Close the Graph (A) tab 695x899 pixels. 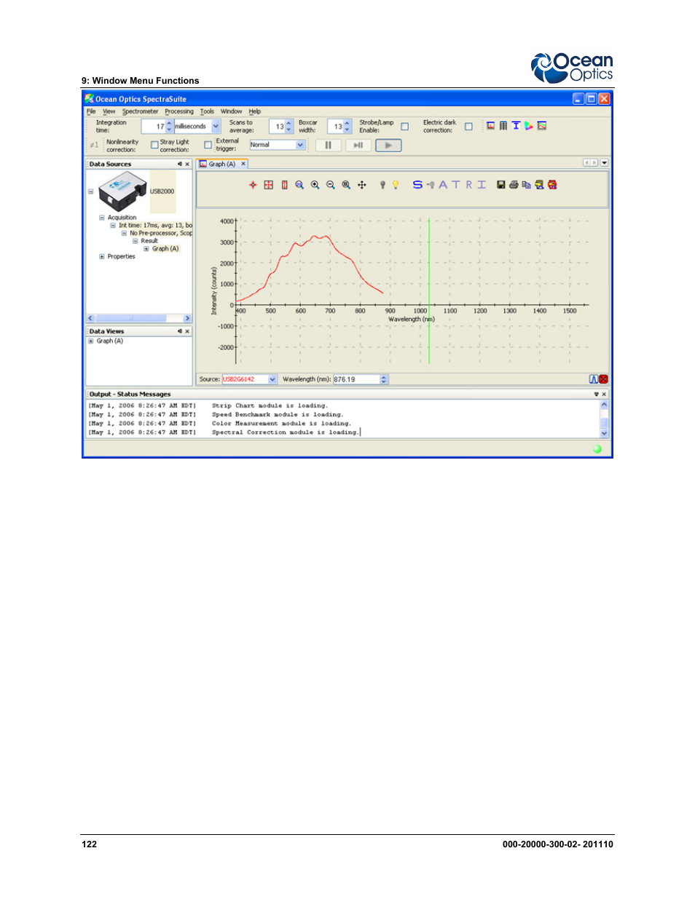243,164
